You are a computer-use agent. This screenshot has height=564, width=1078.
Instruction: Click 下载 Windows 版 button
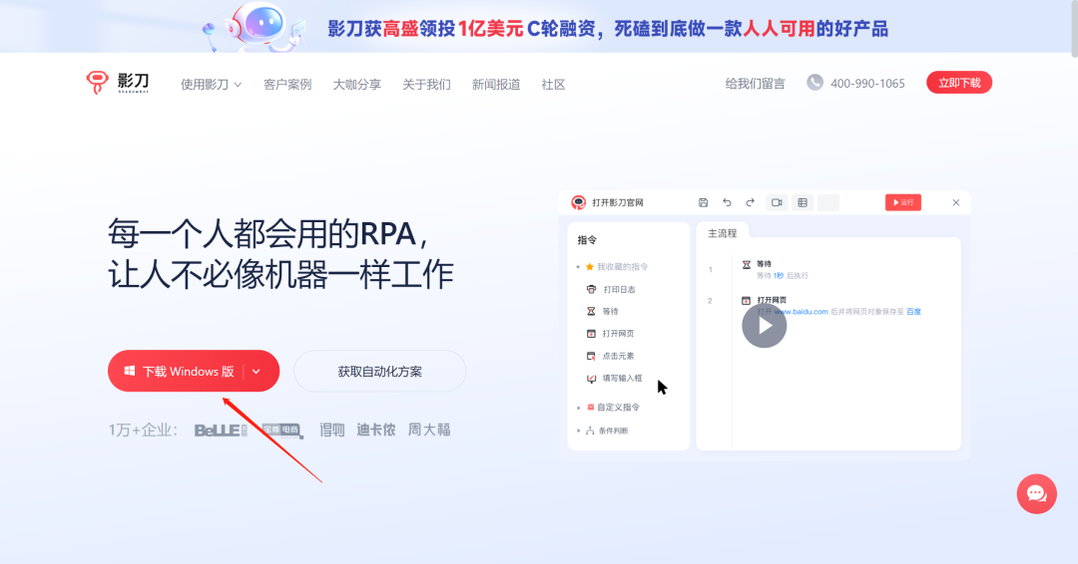(180, 372)
